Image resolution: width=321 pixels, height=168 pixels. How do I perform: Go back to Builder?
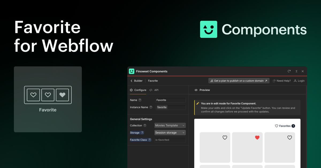point(136,81)
